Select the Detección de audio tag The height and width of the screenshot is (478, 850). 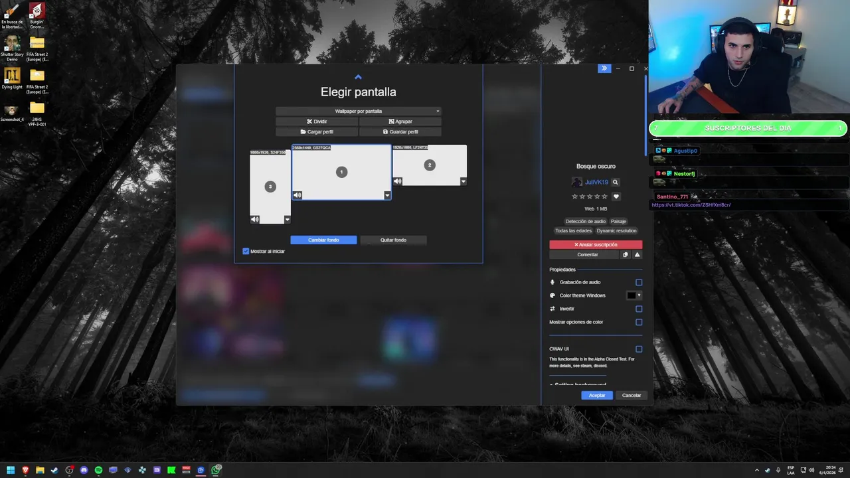tap(585, 221)
